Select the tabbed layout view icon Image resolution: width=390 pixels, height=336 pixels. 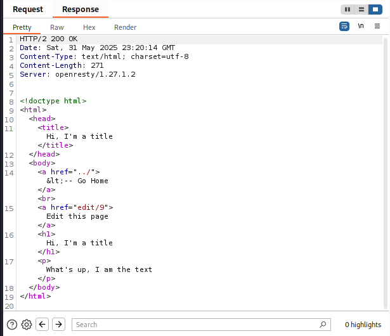tap(375, 10)
